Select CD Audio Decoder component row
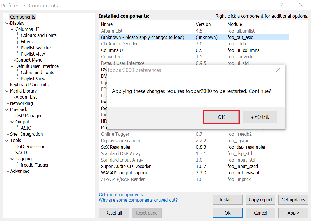 tap(194, 44)
